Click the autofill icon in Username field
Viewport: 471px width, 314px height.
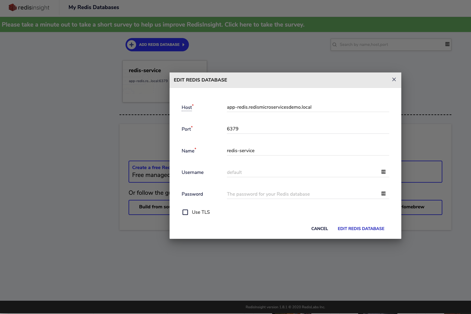(x=383, y=172)
